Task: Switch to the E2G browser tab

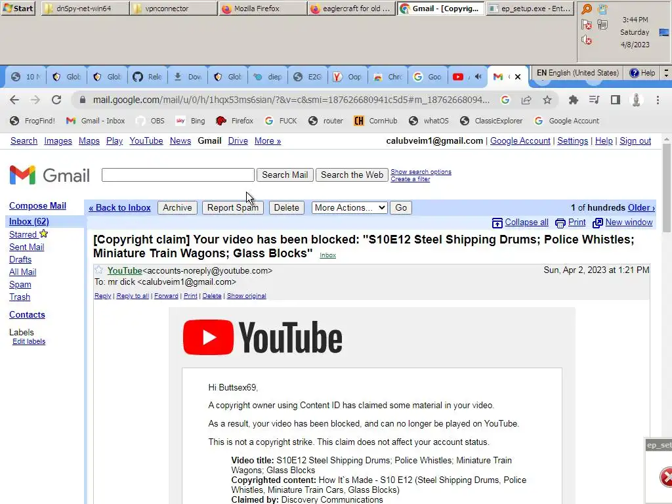Action: click(x=308, y=77)
